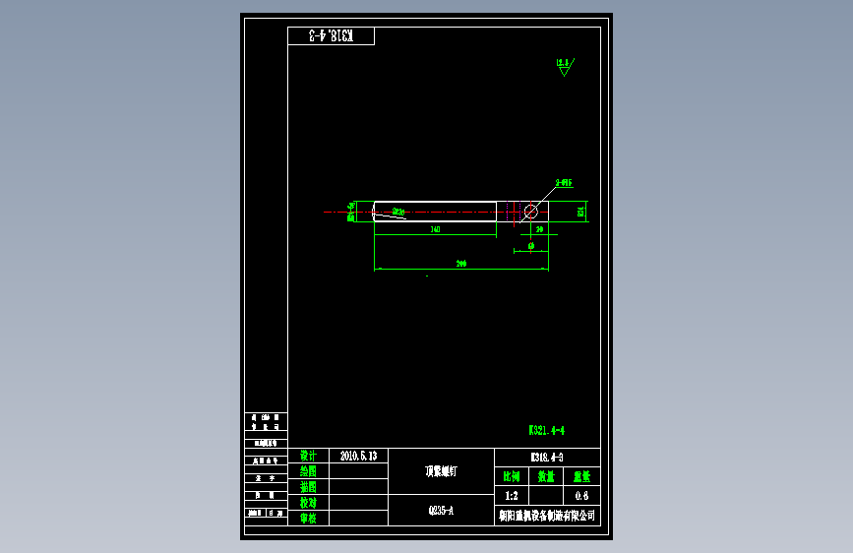Click the 数量 header cell
This screenshot has height=553, width=853.
pyautogui.click(x=546, y=477)
